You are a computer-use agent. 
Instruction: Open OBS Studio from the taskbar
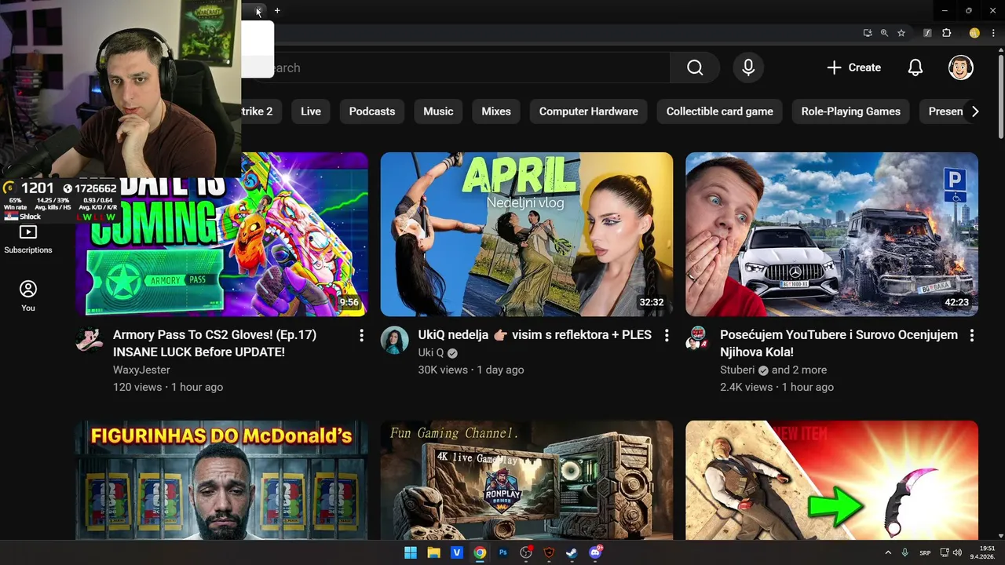[x=526, y=552]
